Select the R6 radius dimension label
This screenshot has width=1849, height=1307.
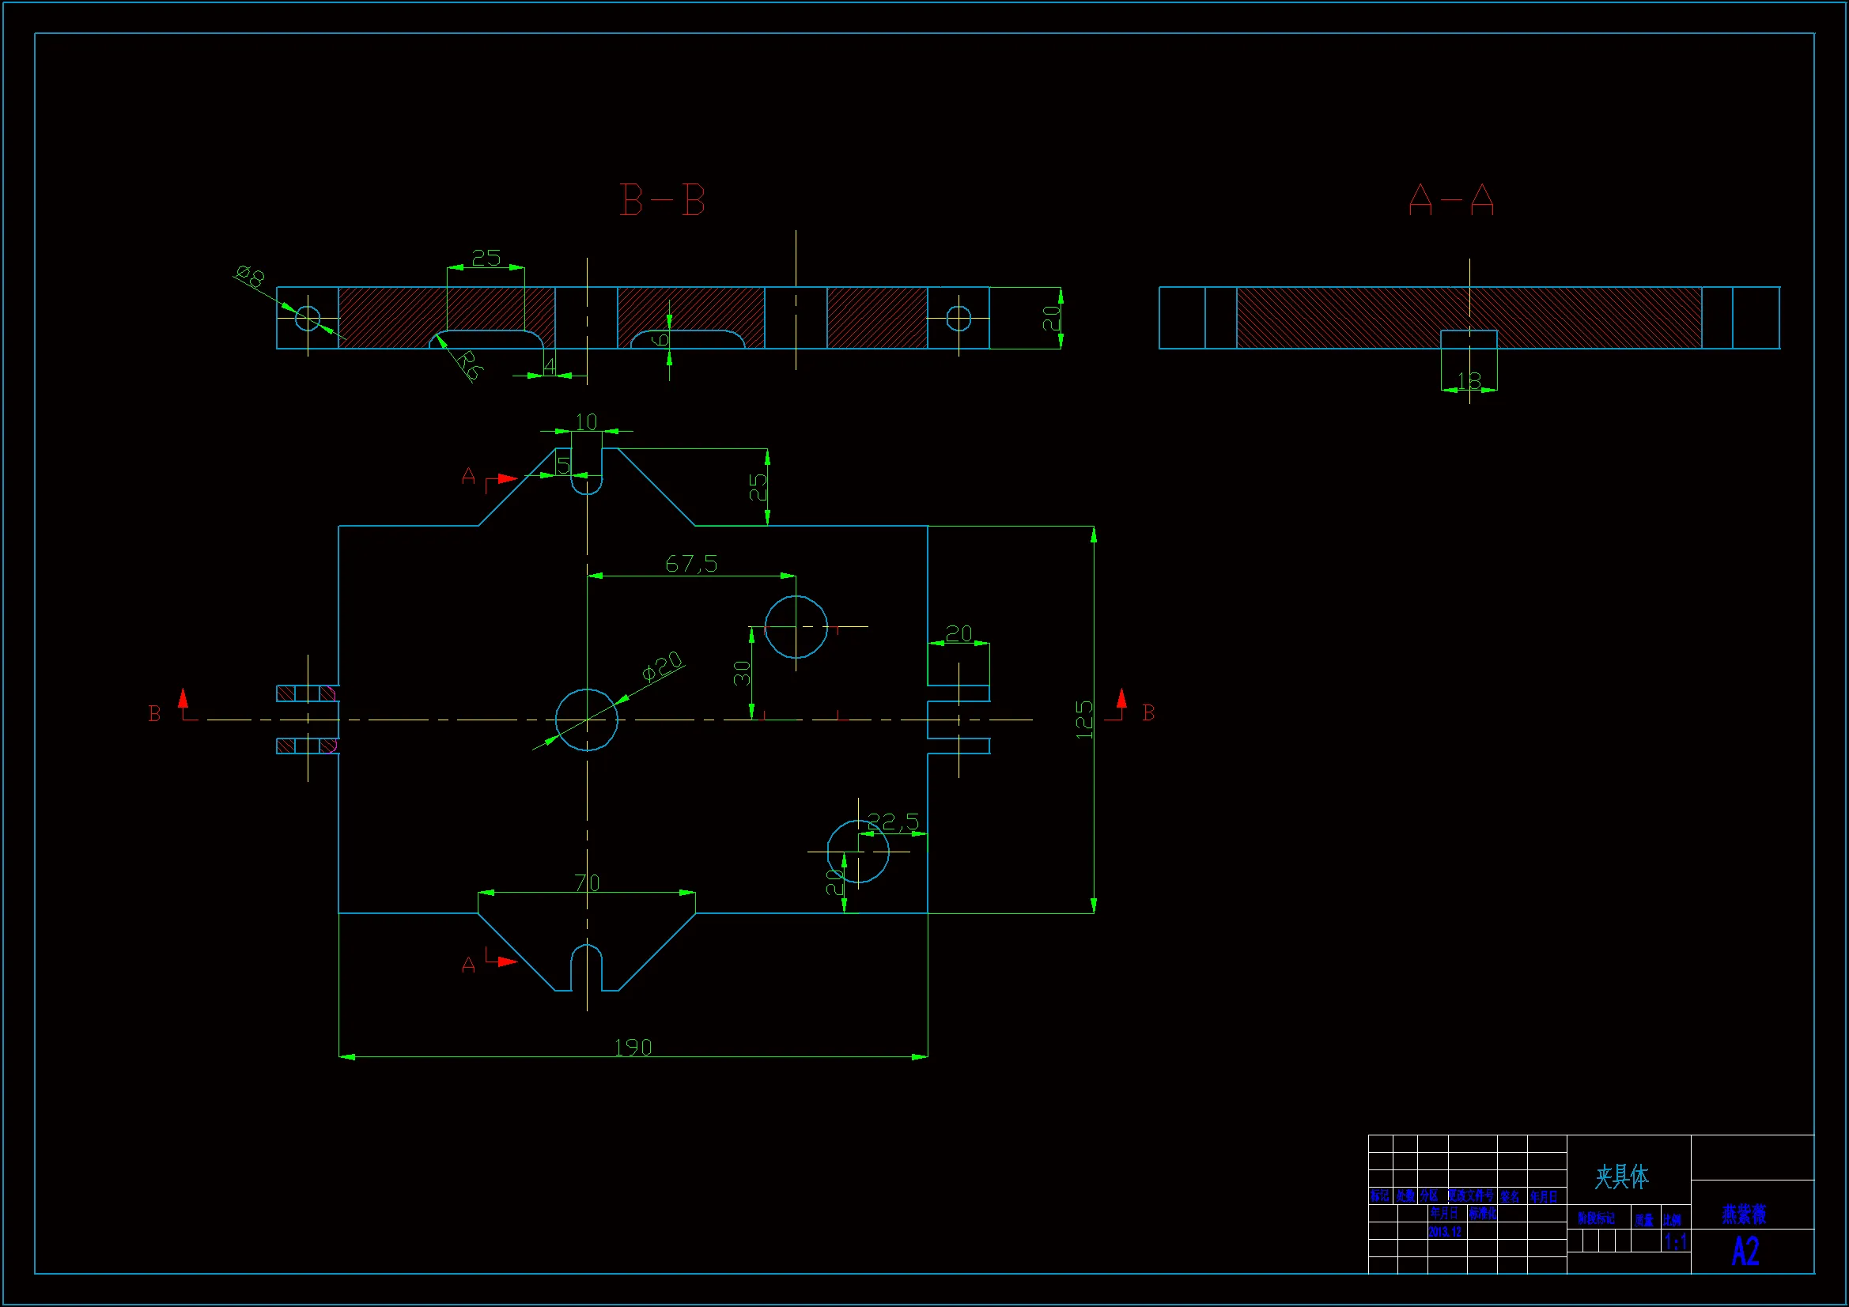tap(469, 365)
